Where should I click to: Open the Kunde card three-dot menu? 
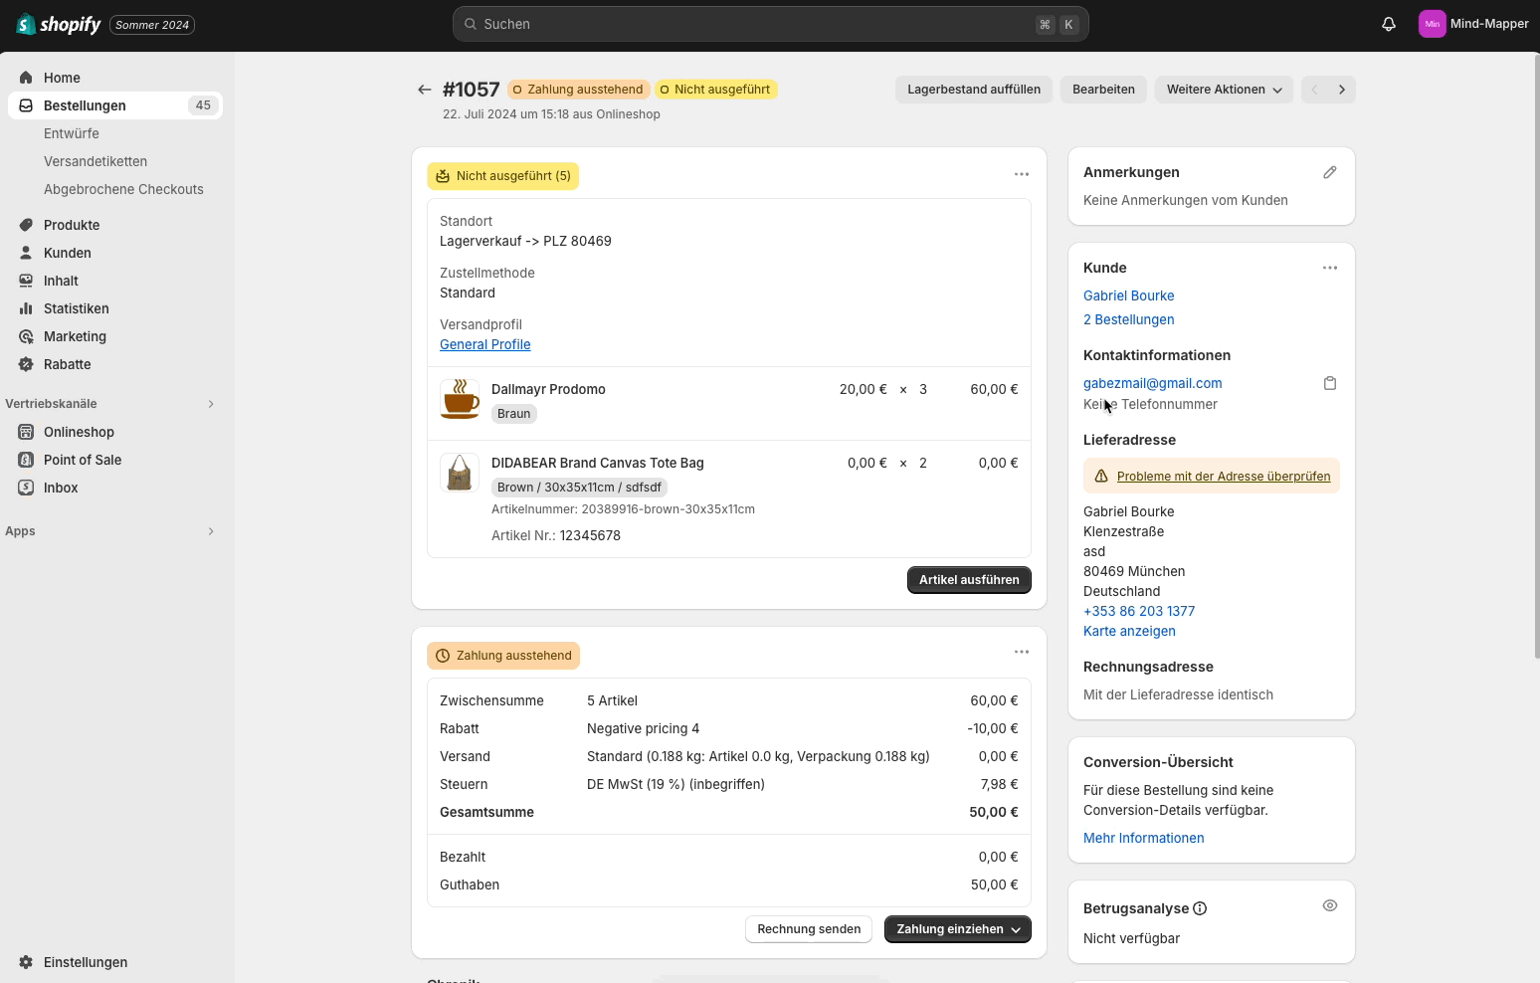[x=1329, y=268]
